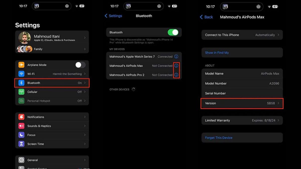
Task: Expand Wi-Fi row chevron beside Hermit the Something
Action: [85, 74]
